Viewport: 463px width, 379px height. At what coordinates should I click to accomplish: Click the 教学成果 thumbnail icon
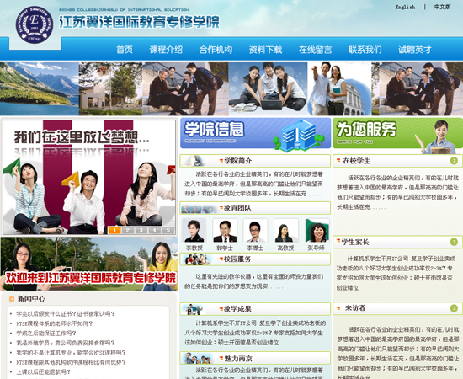coord(194,309)
